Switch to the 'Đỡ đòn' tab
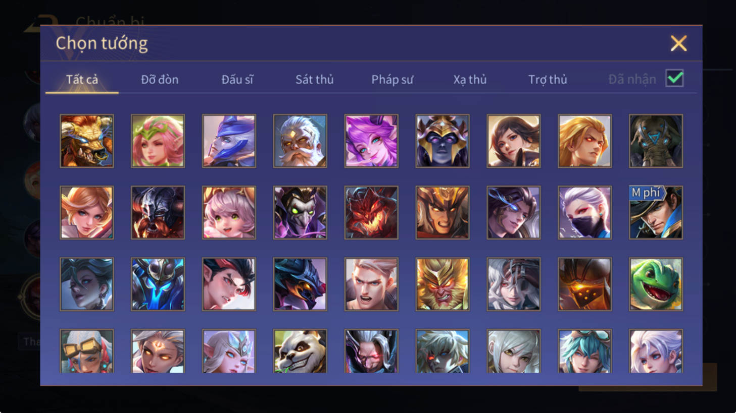 pyautogui.click(x=160, y=80)
